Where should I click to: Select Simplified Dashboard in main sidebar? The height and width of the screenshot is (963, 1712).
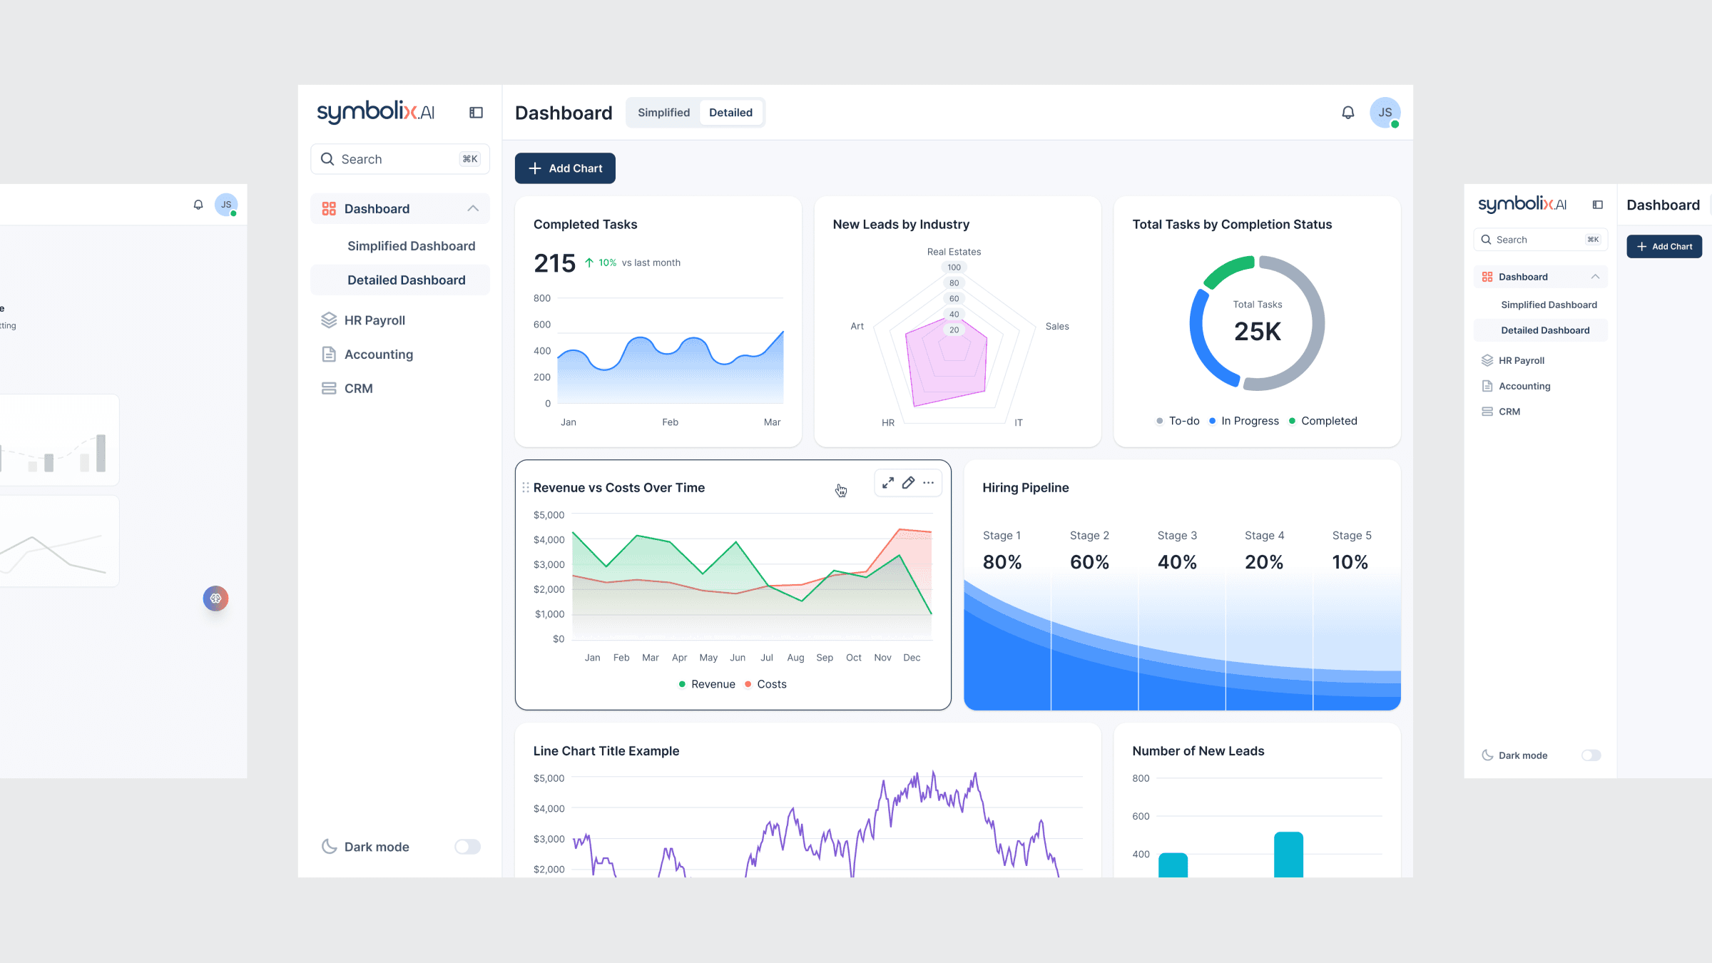[411, 246]
